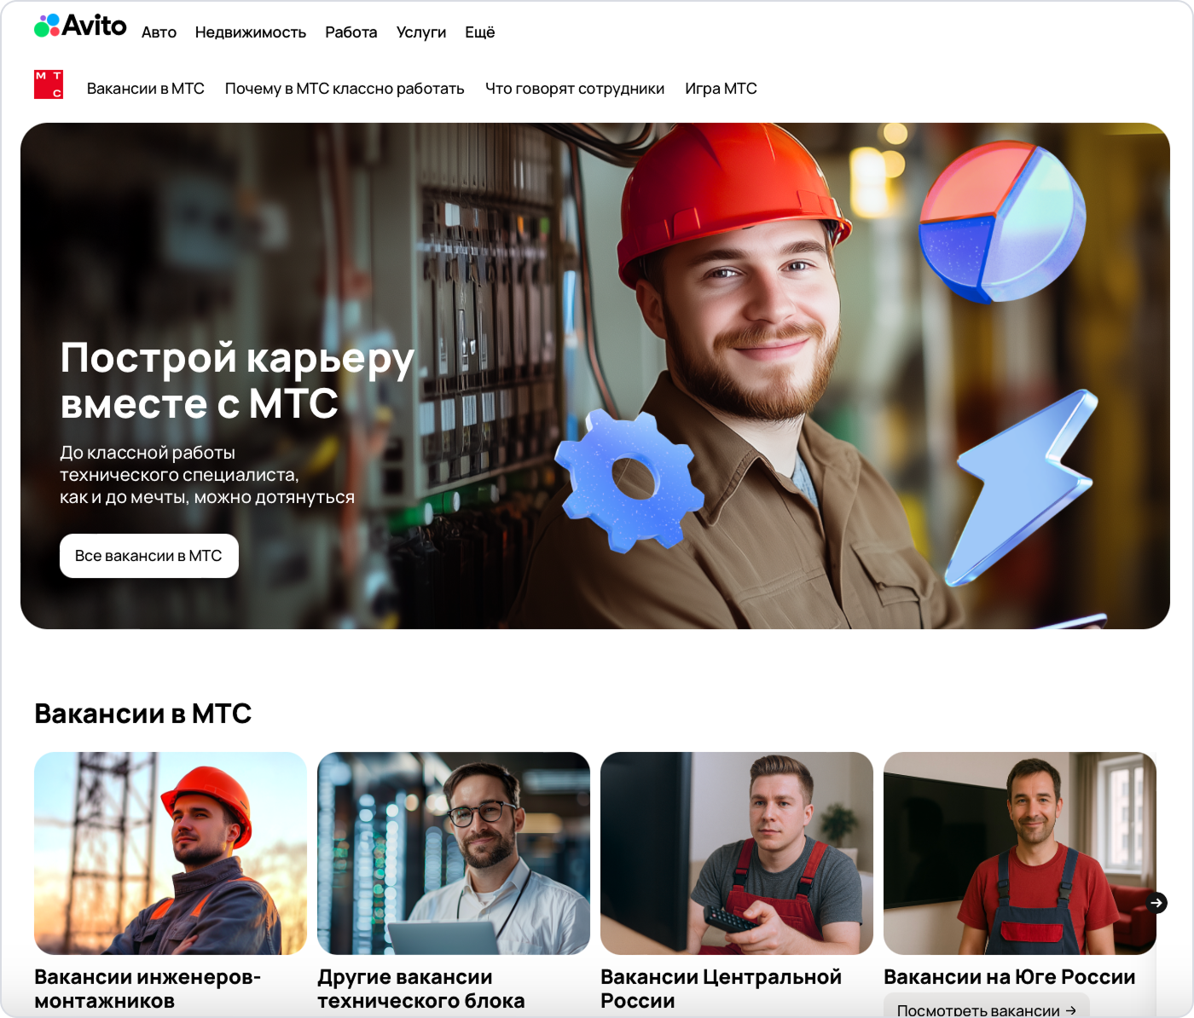Click the carousel next arrow icon

point(1156,902)
